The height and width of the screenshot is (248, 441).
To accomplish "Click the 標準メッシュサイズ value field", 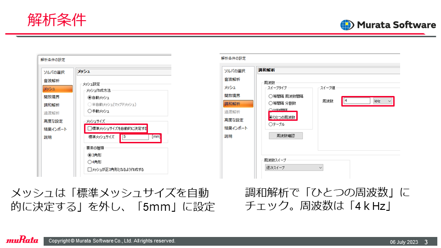I will tap(135, 137).
